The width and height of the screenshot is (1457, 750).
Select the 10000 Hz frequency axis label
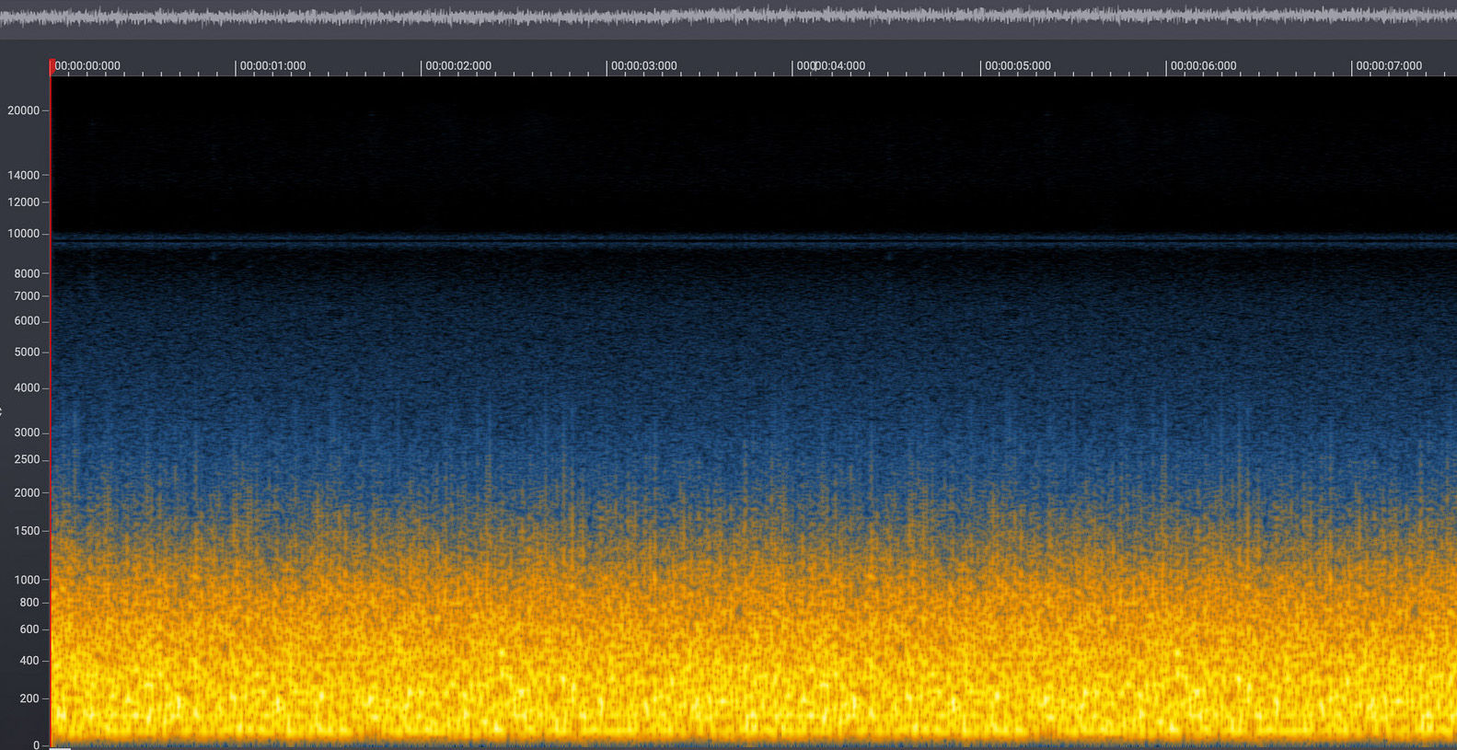[24, 234]
